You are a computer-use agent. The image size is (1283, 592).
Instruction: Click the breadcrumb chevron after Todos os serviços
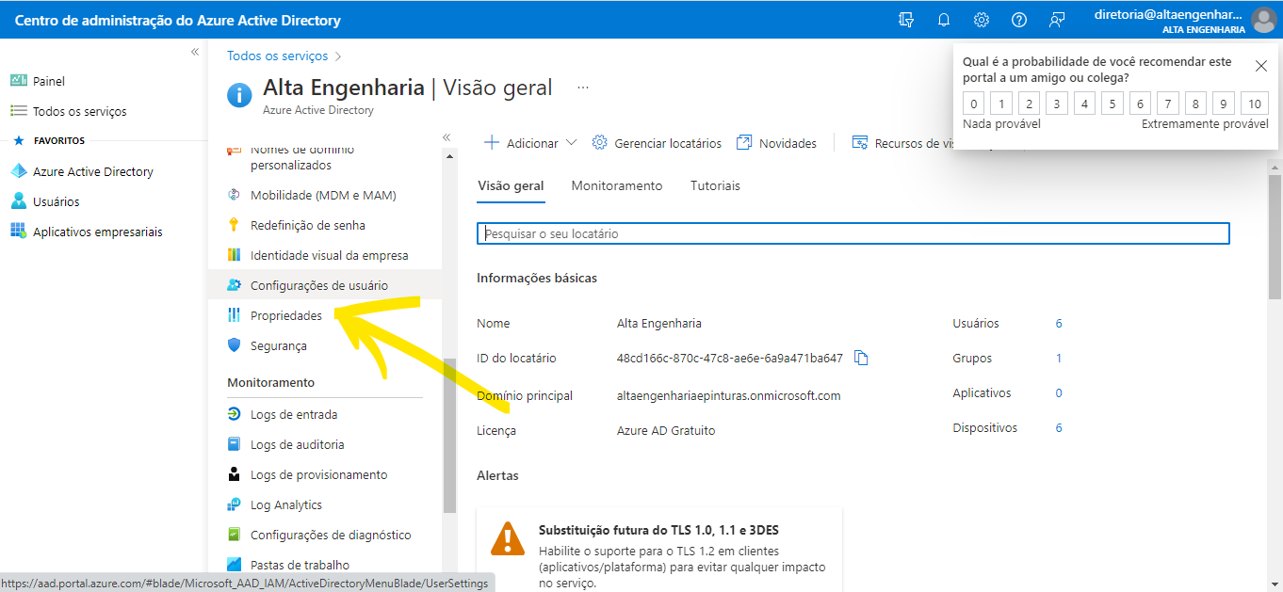click(338, 56)
